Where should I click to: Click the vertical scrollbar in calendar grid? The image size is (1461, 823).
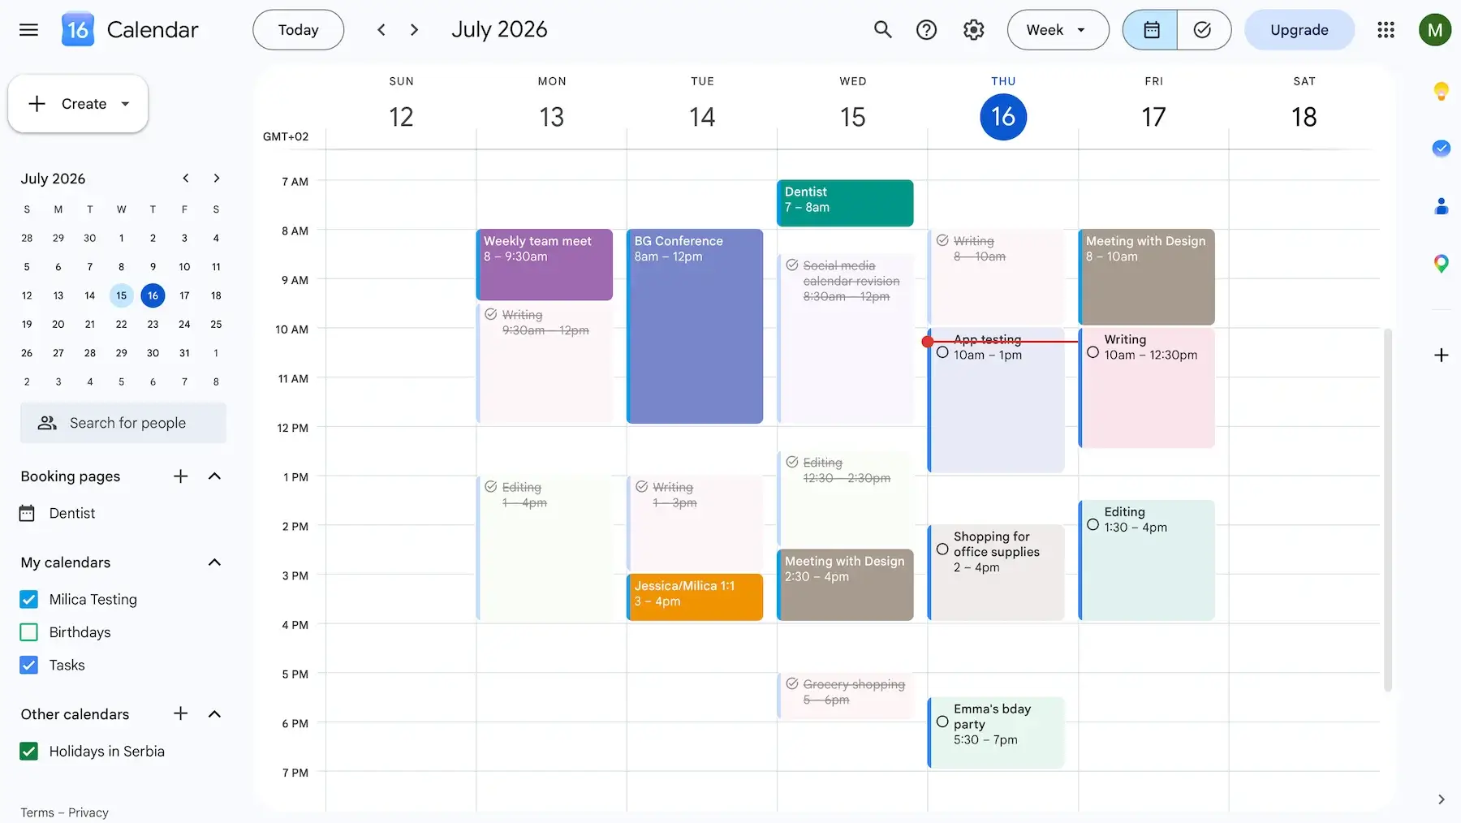click(1387, 510)
